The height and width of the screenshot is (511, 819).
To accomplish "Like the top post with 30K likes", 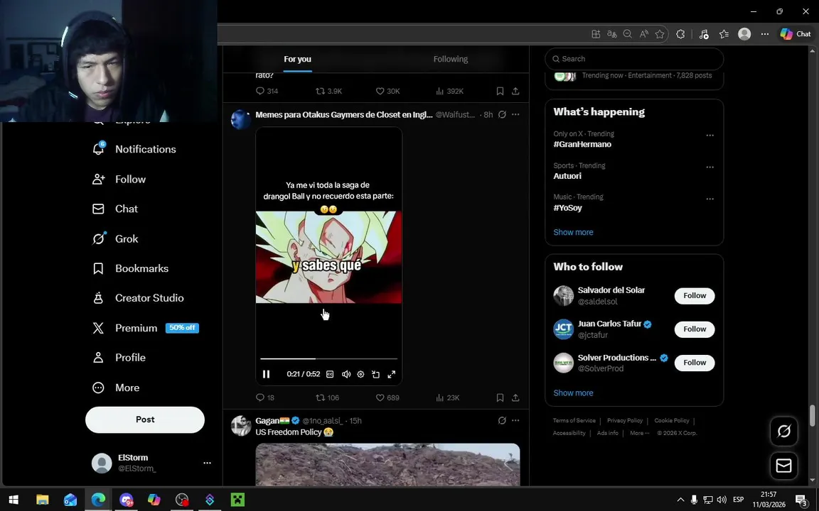I will coord(387,92).
